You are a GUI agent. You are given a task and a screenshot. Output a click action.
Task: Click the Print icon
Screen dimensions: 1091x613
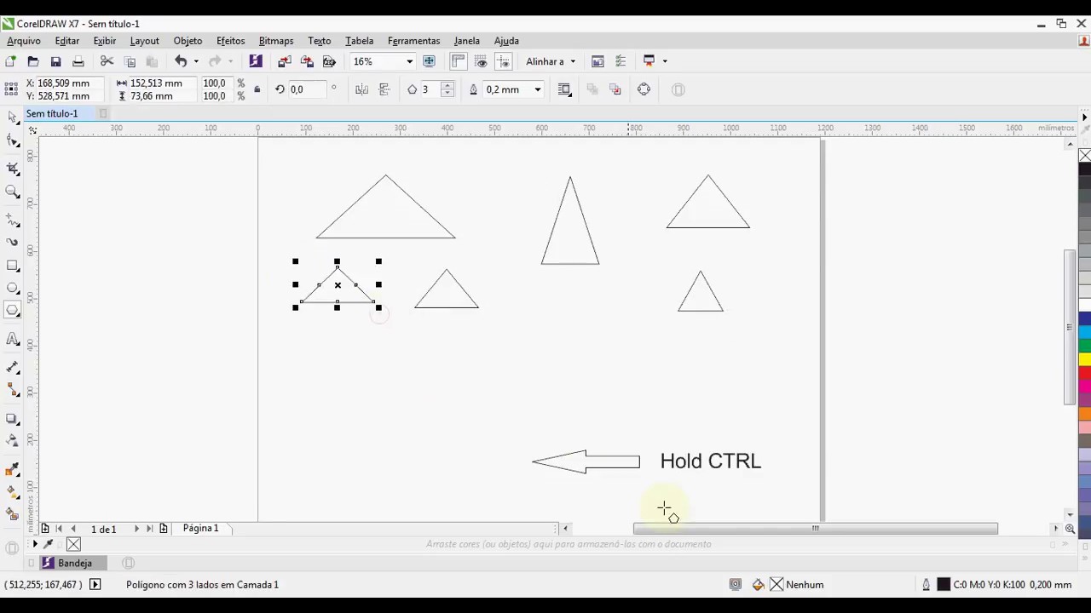point(78,61)
